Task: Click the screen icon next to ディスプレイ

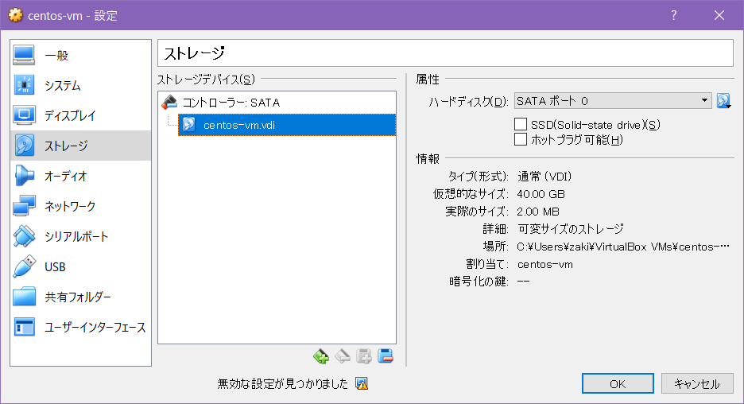Action: click(24, 115)
